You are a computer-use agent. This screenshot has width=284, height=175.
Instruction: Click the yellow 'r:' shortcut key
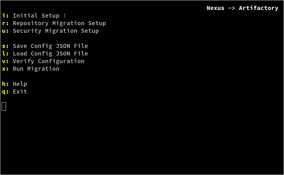(5, 24)
